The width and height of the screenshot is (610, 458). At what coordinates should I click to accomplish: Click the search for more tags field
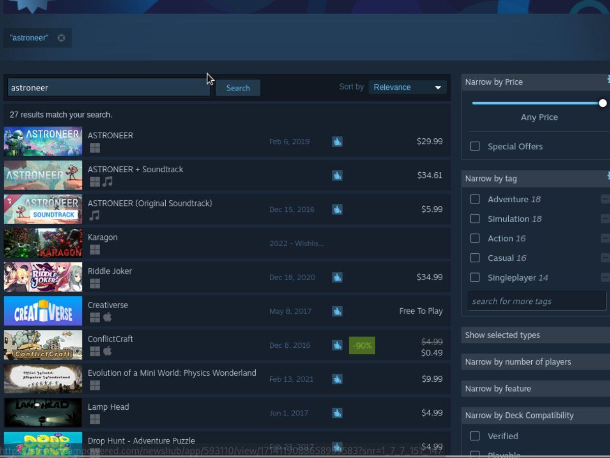coord(536,301)
